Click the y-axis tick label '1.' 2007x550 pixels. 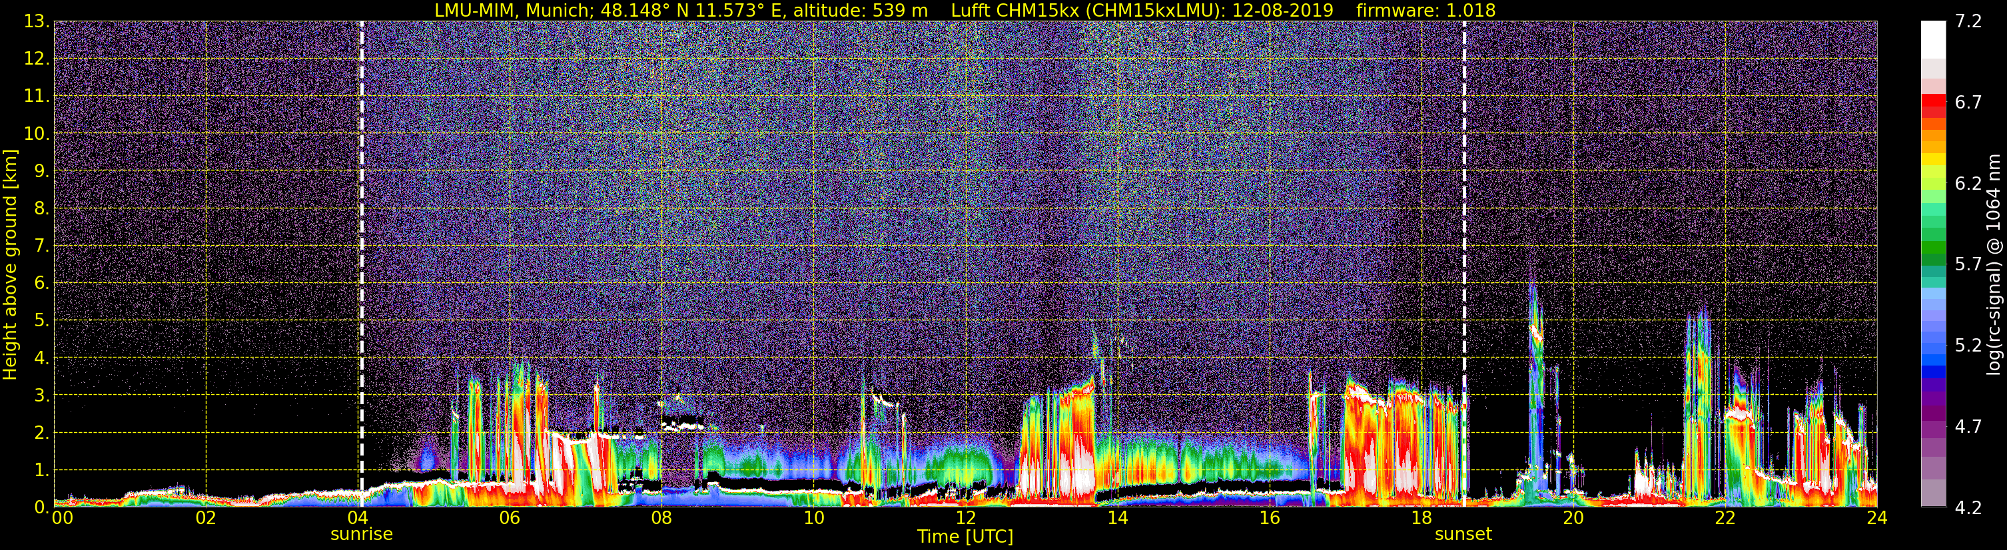click(x=41, y=469)
